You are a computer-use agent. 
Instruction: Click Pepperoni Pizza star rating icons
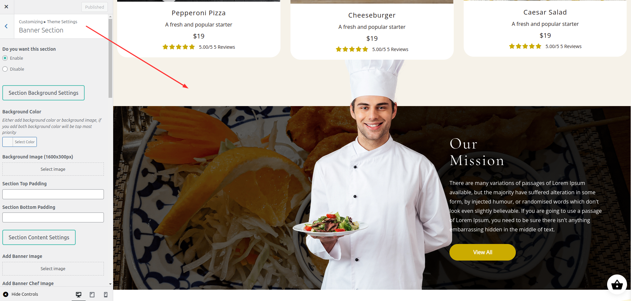[x=179, y=47]
